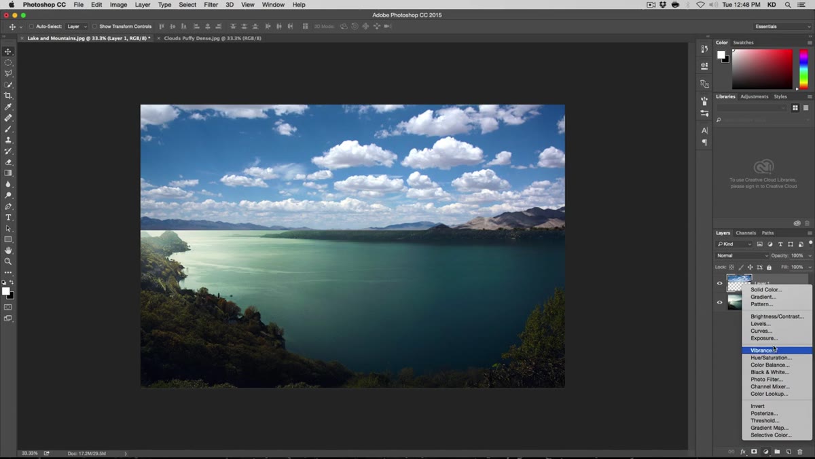Select the Pen tool

click(x=8, y=206)
